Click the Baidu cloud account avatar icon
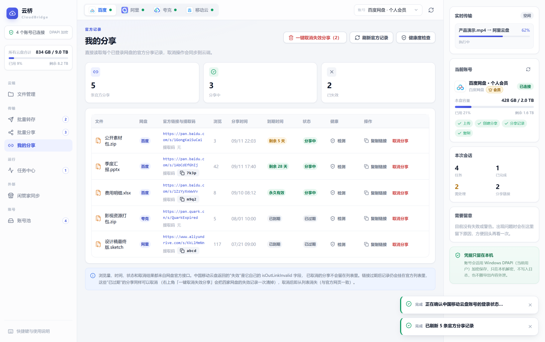The image size is (545, 342). (460, 87)
